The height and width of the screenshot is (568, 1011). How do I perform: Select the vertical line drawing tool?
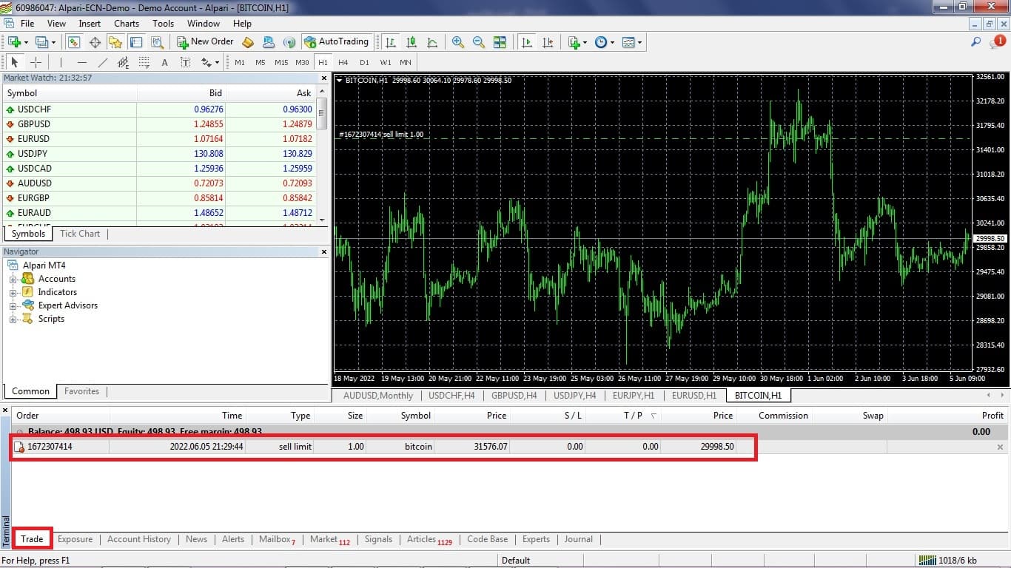[x=61, y=63]
